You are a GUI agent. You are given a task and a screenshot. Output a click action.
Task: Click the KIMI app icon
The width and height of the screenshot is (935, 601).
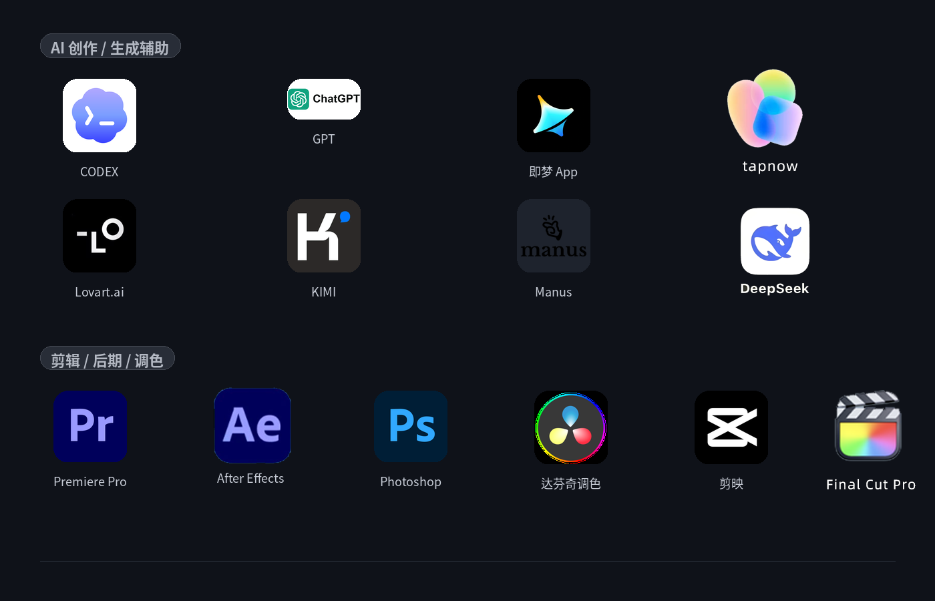[x=324, y=236]
